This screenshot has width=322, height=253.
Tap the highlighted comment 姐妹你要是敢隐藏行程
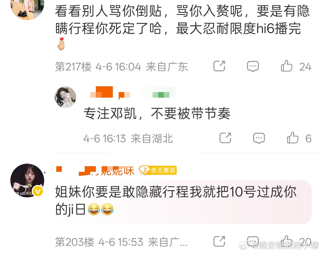tap(183, 202)
